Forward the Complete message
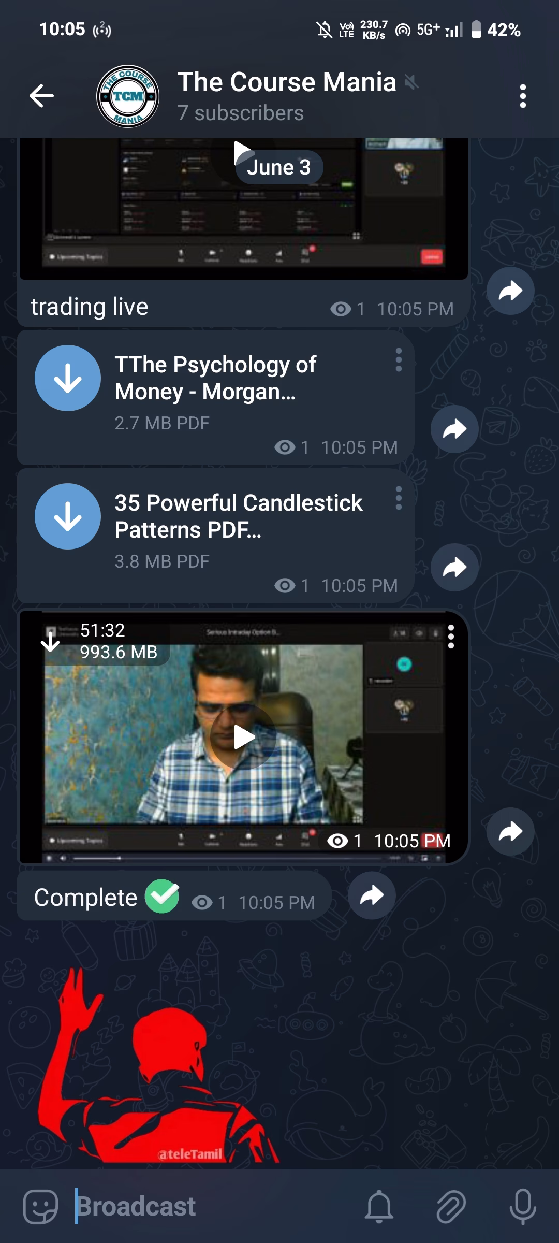 (372, 895)
